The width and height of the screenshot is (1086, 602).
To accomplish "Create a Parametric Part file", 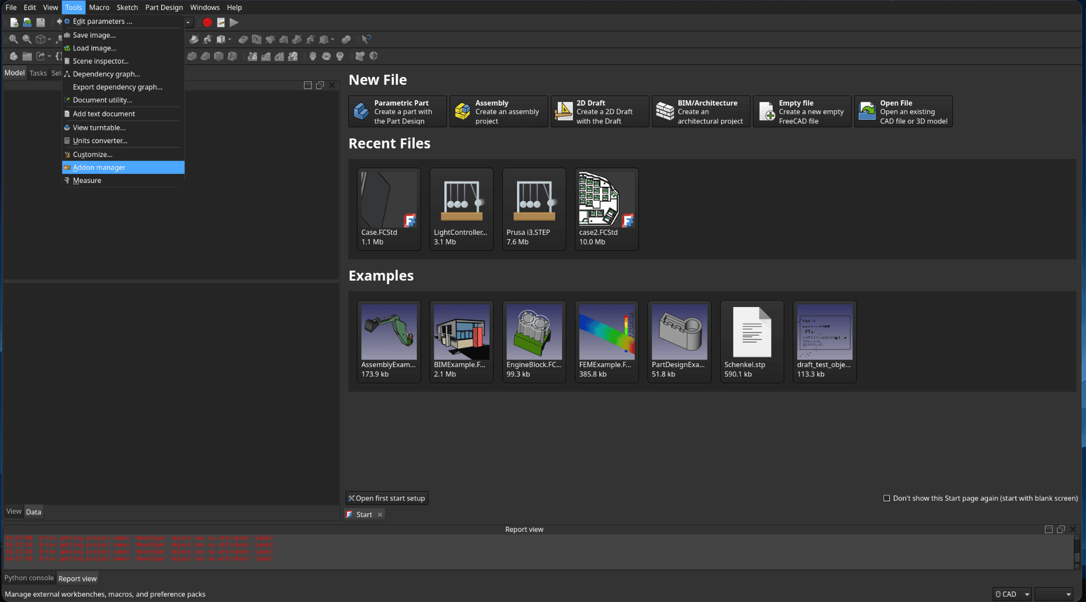I will click(x=398, y=111).
